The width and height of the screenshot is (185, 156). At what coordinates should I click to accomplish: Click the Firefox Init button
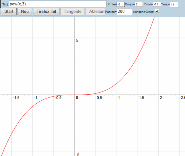point(46,12)
